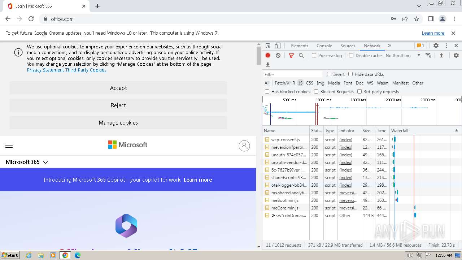Filter requests by CSS
462x260 pixels.
(310, 83)
